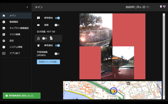Click the 設定 gear icon

[4, 41]
